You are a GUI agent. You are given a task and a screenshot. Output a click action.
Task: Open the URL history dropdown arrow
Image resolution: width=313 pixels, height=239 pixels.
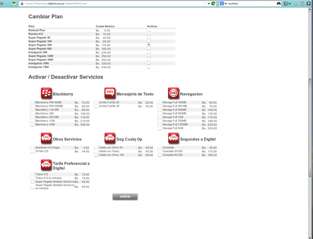click(x=209, y=3)
